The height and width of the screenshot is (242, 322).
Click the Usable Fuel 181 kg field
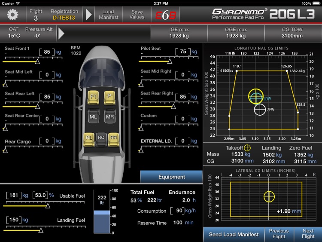point(14,195)
